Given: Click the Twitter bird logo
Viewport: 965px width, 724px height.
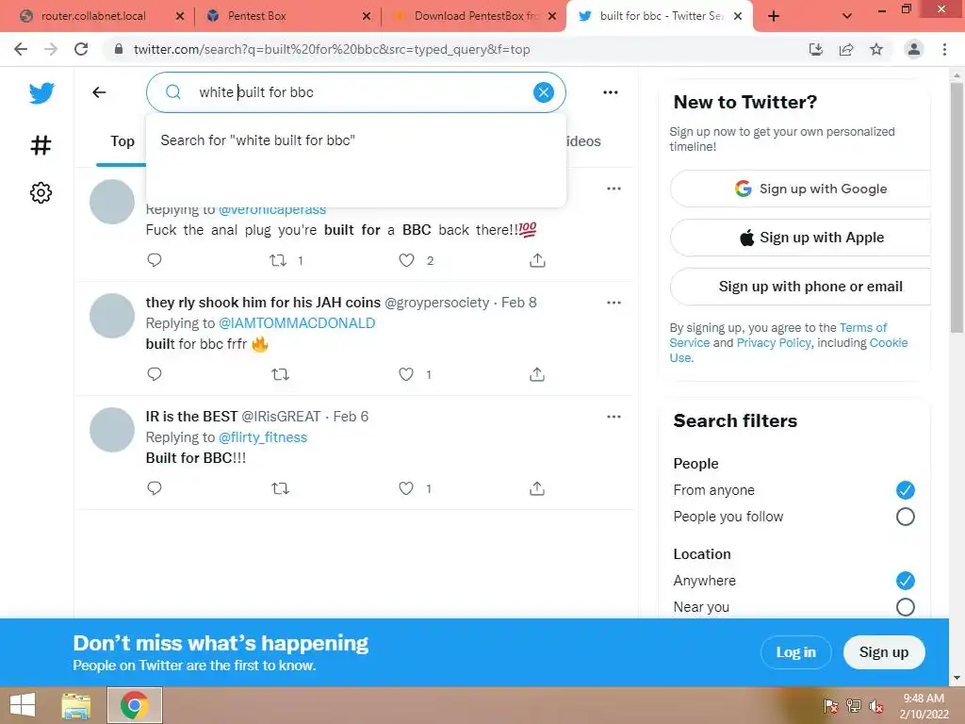Looking at the screenshot, I should tap(41, 93).
